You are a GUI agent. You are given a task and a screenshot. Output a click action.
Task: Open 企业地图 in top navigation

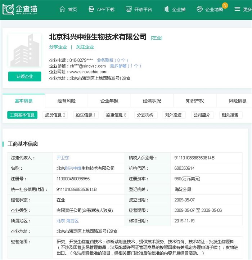point(214,9)
